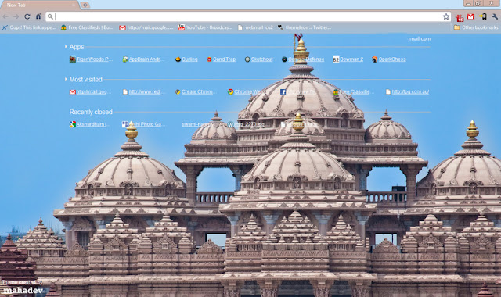Click the Tiger Woods app icon

(73, 59)
